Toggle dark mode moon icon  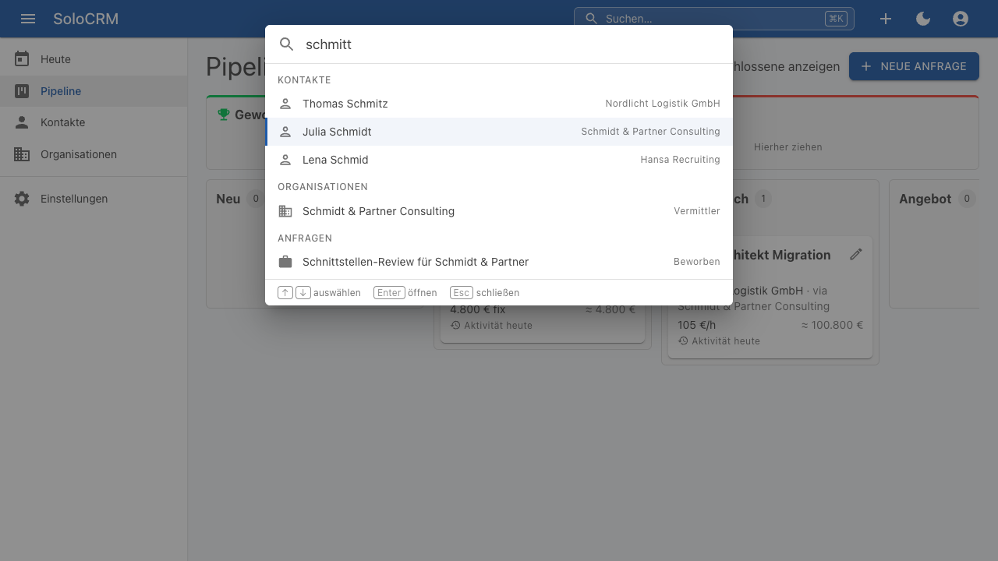point(923,19)
